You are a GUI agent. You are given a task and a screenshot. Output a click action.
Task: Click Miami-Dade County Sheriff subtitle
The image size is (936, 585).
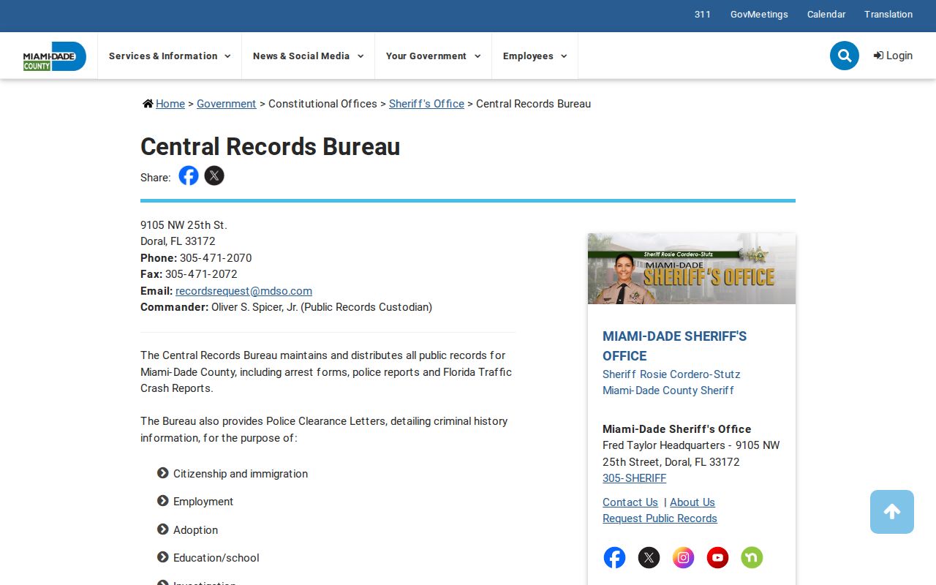click(668, 390)
